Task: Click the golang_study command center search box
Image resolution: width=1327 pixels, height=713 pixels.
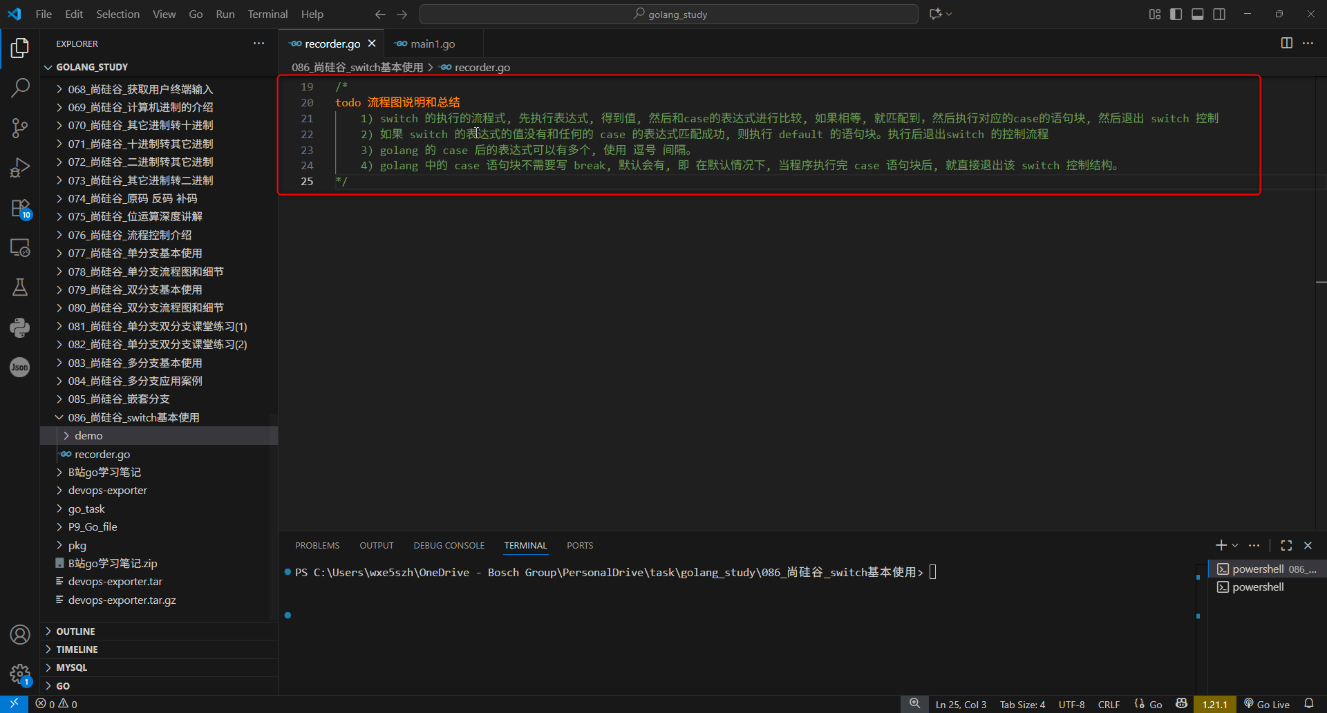Action: point(669,15)
